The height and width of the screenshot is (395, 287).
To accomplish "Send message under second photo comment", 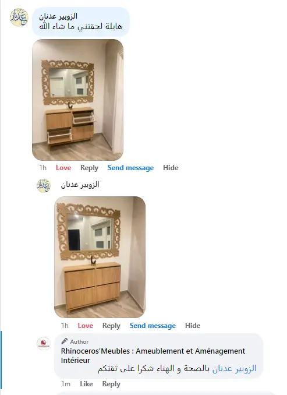I will point(153,326).
